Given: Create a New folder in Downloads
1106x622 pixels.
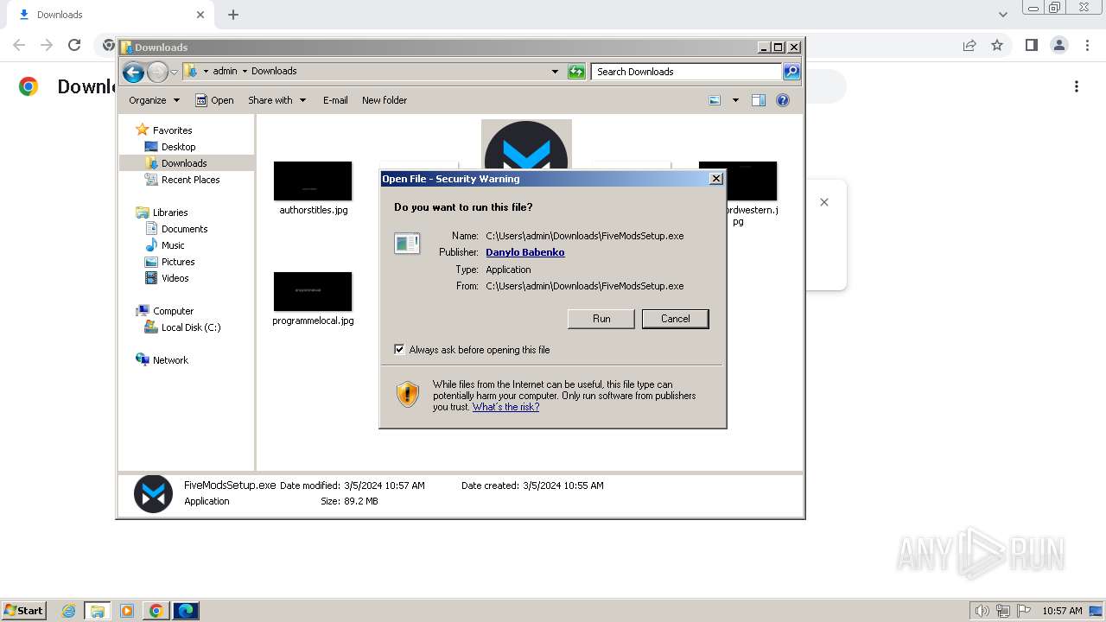Looking at the screenshot, I should [385, 100].
